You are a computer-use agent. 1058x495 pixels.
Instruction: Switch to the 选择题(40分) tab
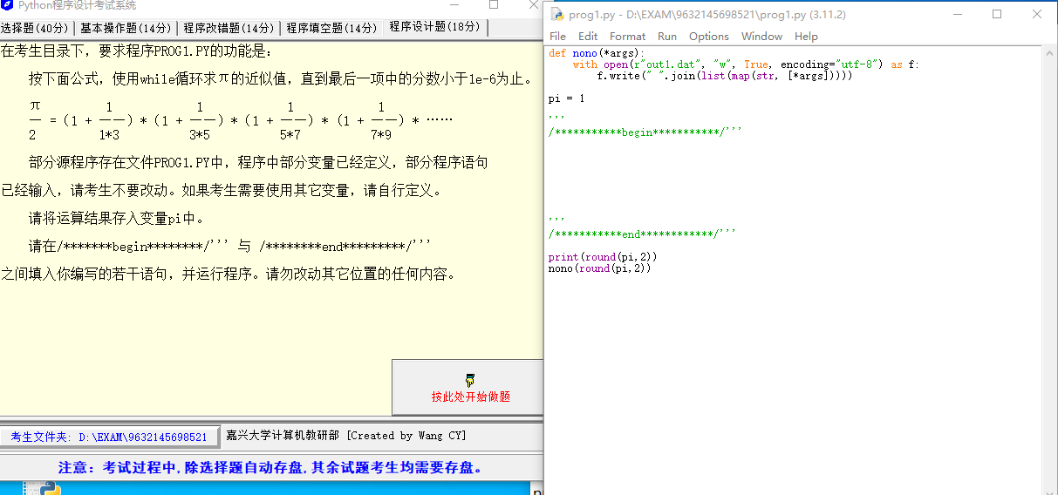click(x=37, y=28)
